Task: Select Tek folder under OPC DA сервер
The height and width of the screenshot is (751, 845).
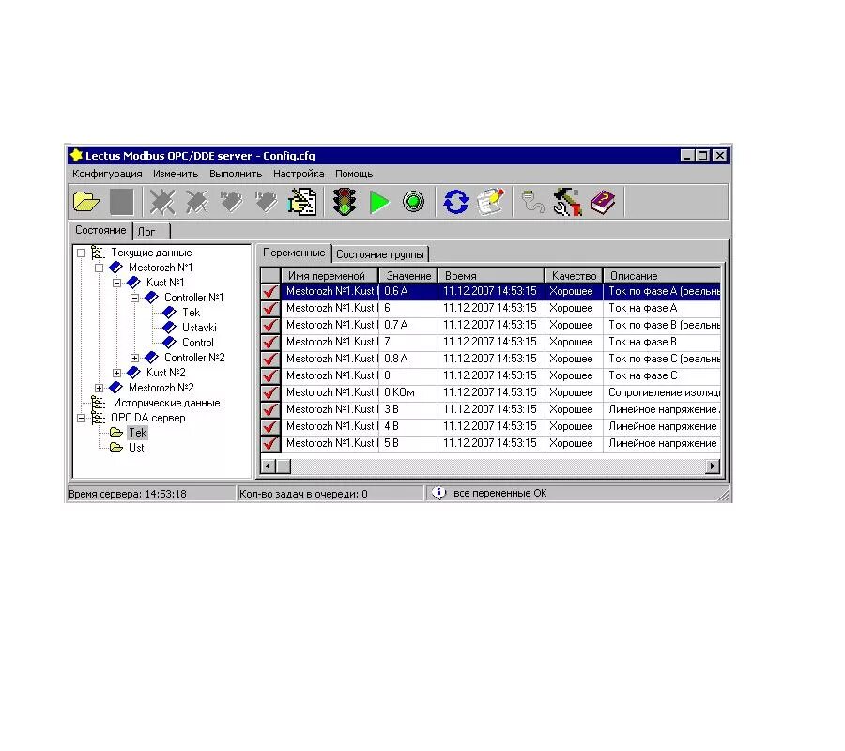Action: pos(137,433)
